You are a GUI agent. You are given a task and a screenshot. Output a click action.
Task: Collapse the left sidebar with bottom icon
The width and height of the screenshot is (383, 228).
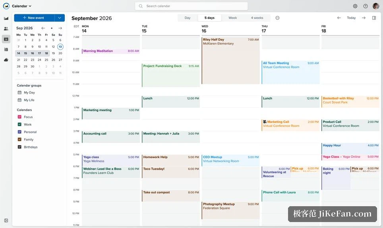(x=6, y=220)
